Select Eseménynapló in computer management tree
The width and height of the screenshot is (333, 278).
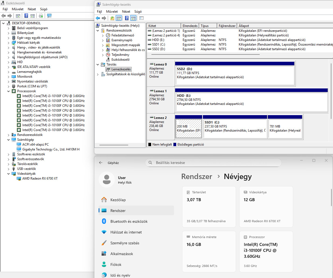click(122, 40)
